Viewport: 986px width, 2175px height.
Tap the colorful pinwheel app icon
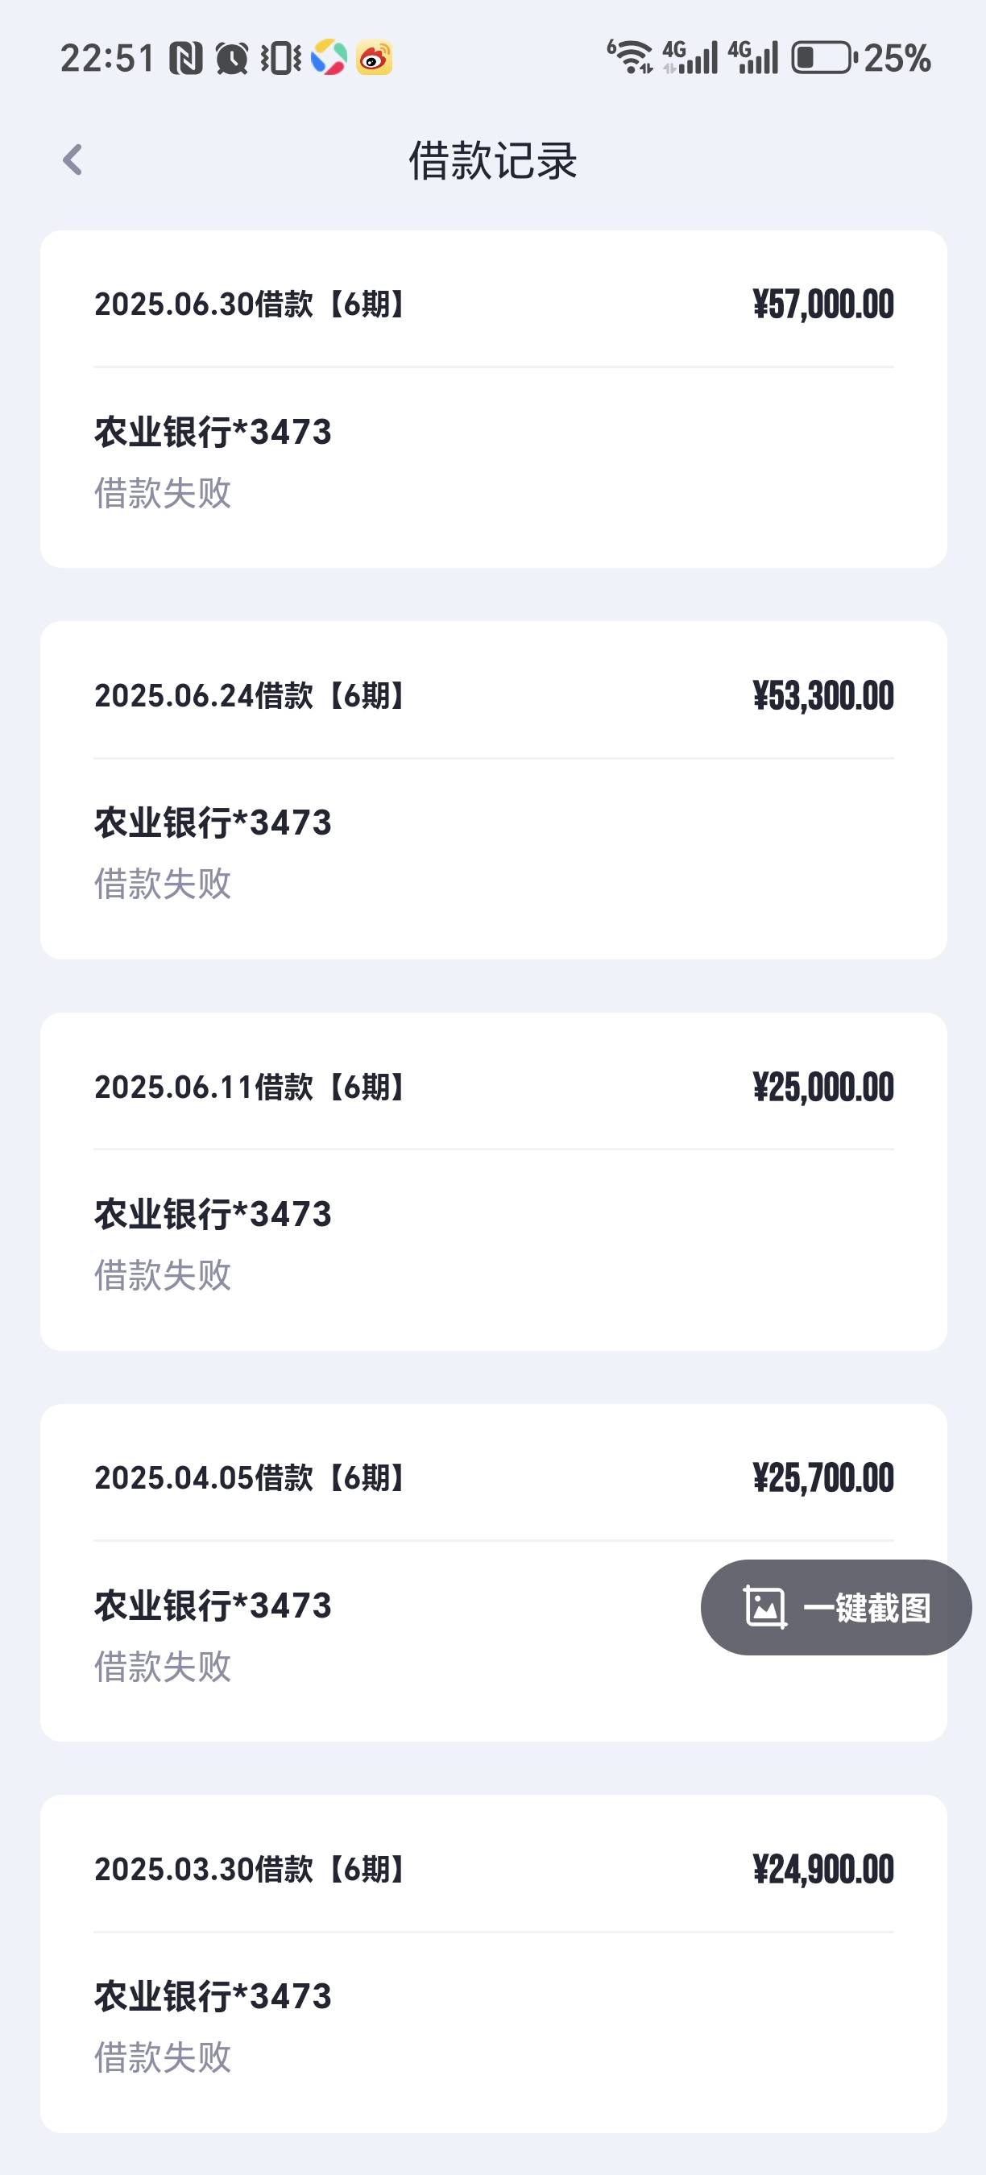329,58
